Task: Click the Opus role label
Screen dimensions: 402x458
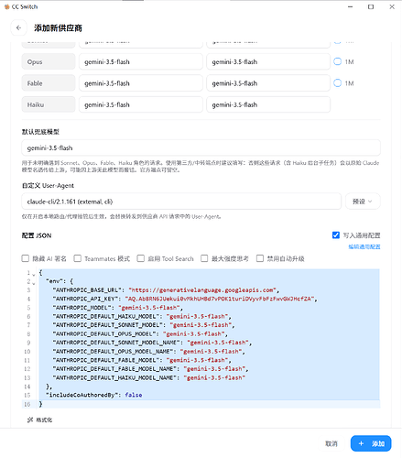Action: click(49, 61)
